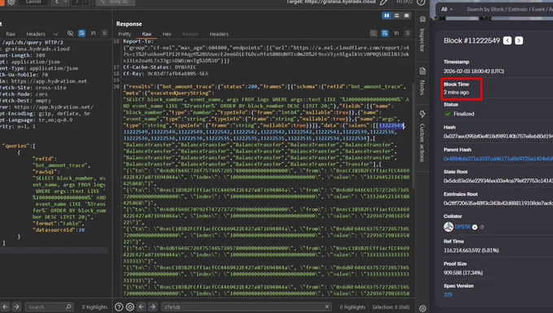The image size is (553, 313).
Task: Toggle show newline characters in request pane
Action: tap(93, 33)
